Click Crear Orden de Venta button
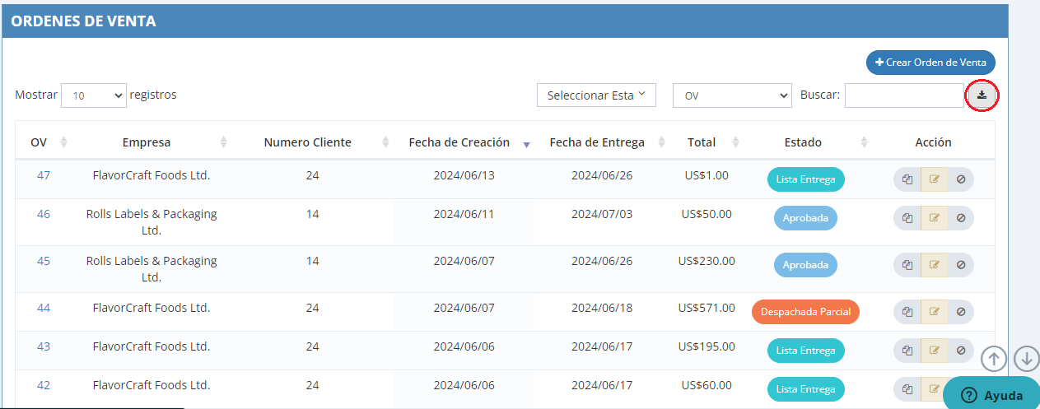The width and height of the screenshot is (1040, 409). click(930, 63)
